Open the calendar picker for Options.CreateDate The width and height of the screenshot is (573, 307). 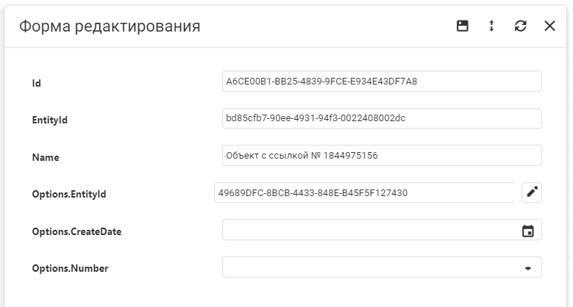pos(527,231)
